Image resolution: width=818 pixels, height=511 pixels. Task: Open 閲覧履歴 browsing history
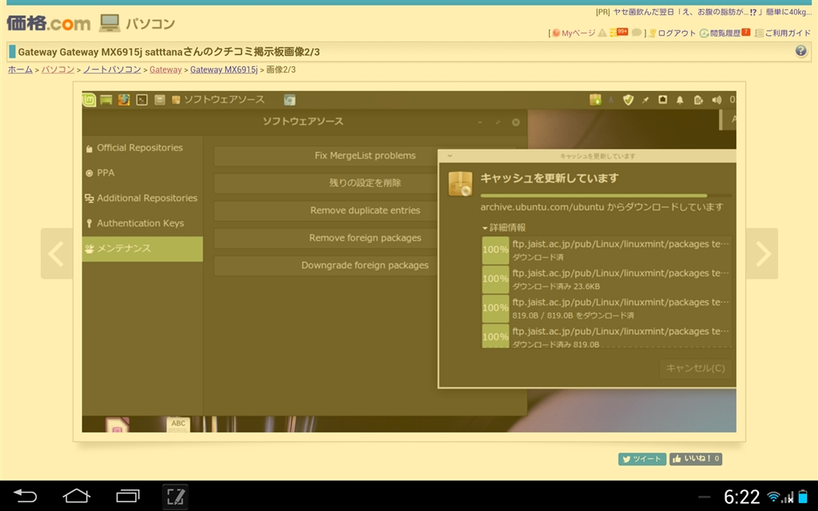[725, 33]
